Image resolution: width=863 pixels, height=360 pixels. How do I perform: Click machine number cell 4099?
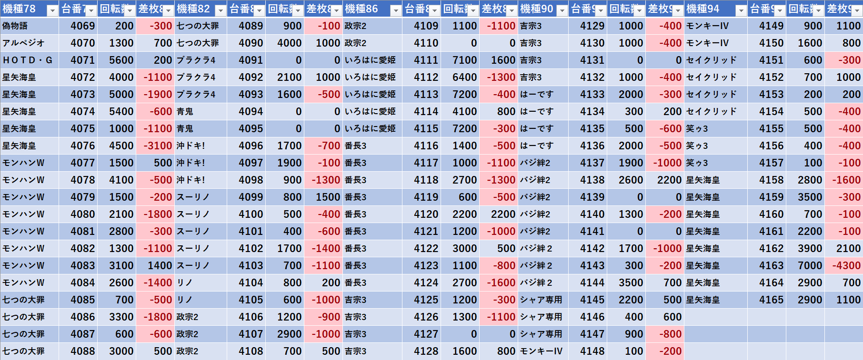[x=246, y=197]
